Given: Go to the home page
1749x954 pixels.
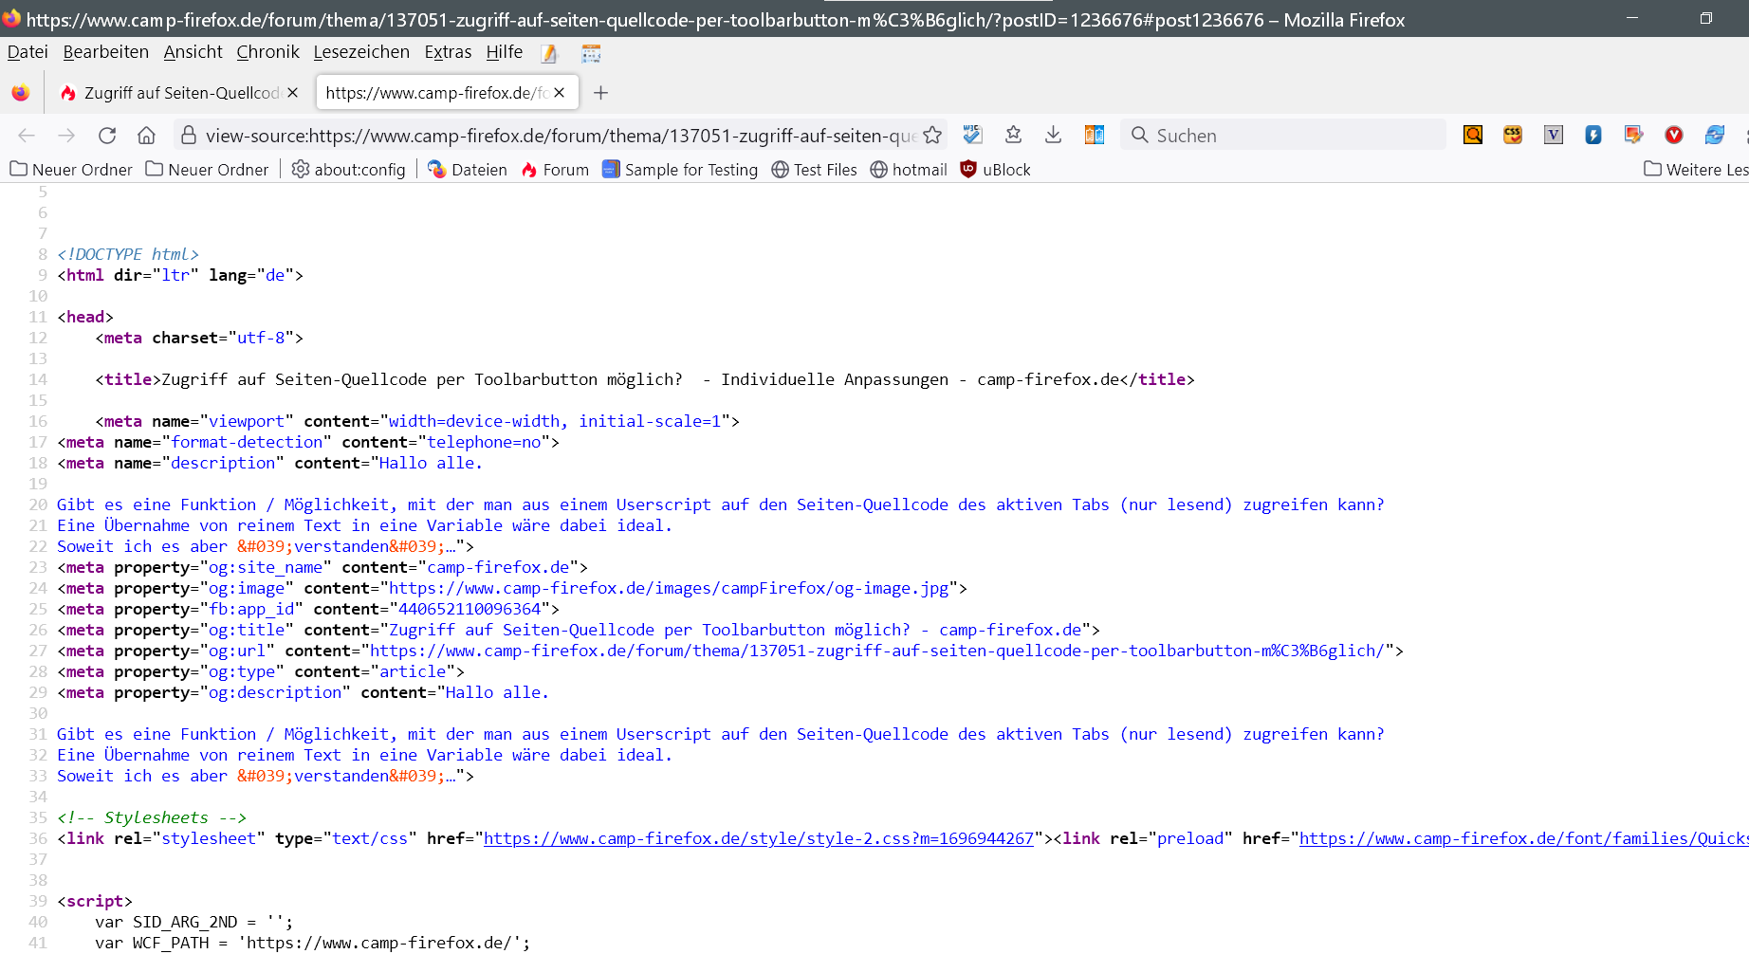Looking at the screenshot, I should point(146,136).
